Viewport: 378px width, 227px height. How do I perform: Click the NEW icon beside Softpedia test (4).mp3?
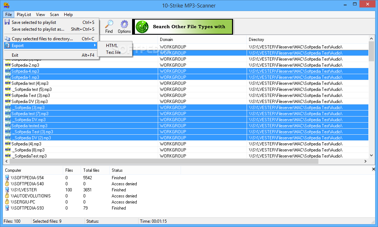click(x=8, y=83)
